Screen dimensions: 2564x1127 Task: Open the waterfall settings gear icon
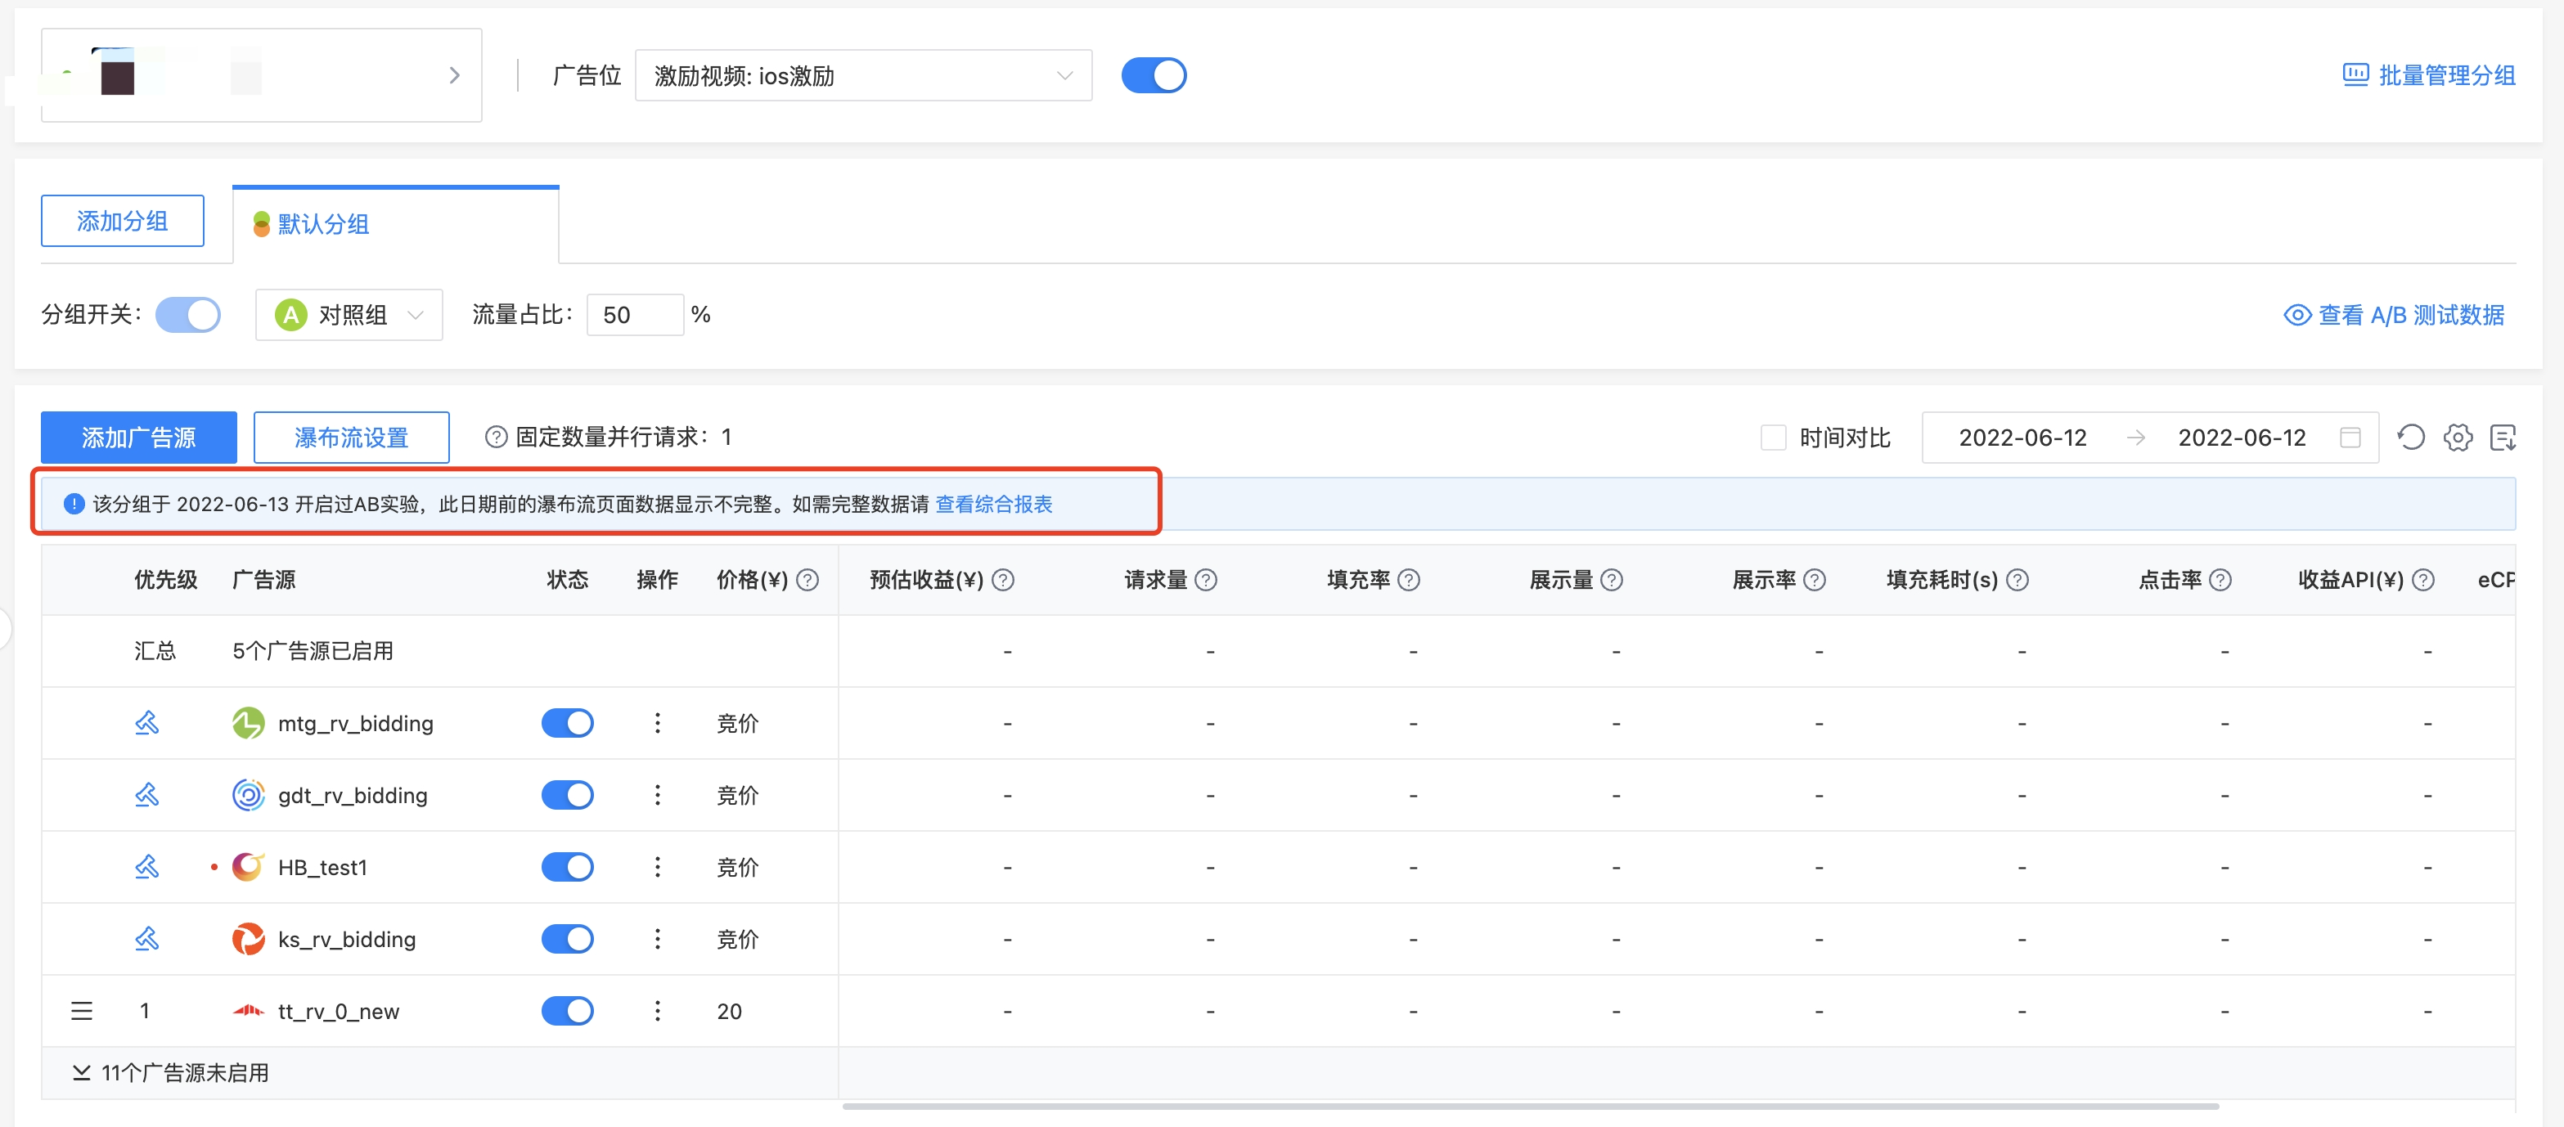point(2458,437)
